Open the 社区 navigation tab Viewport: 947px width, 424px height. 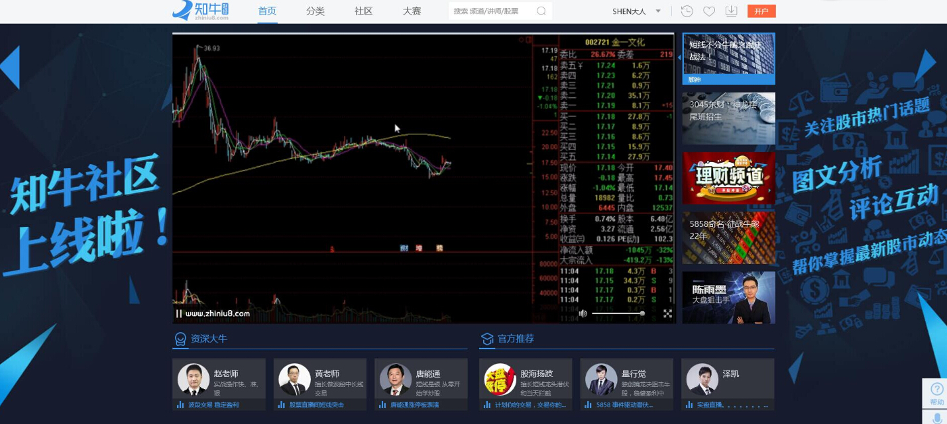(363, 11)
